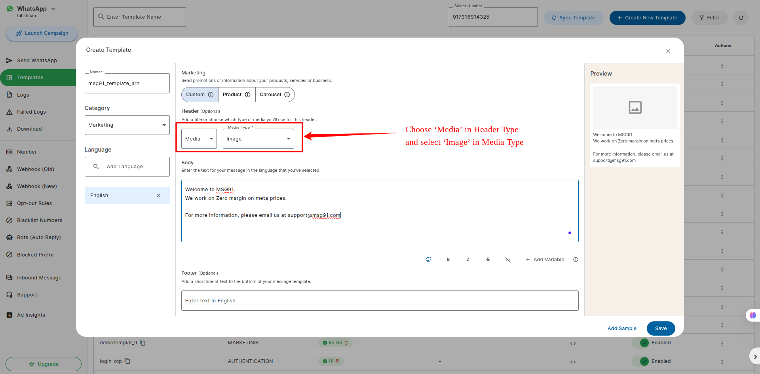Click the refresh icon at top right
This screenshot has width=760, height=374.
[741, 18]
